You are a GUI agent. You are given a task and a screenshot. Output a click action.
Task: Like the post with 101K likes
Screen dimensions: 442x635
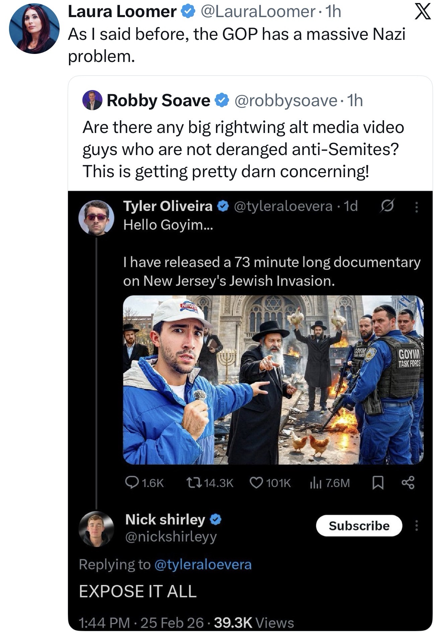point(256,483)
